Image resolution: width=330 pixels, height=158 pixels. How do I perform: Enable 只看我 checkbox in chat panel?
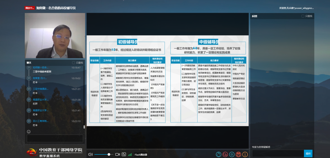point(73,63)
